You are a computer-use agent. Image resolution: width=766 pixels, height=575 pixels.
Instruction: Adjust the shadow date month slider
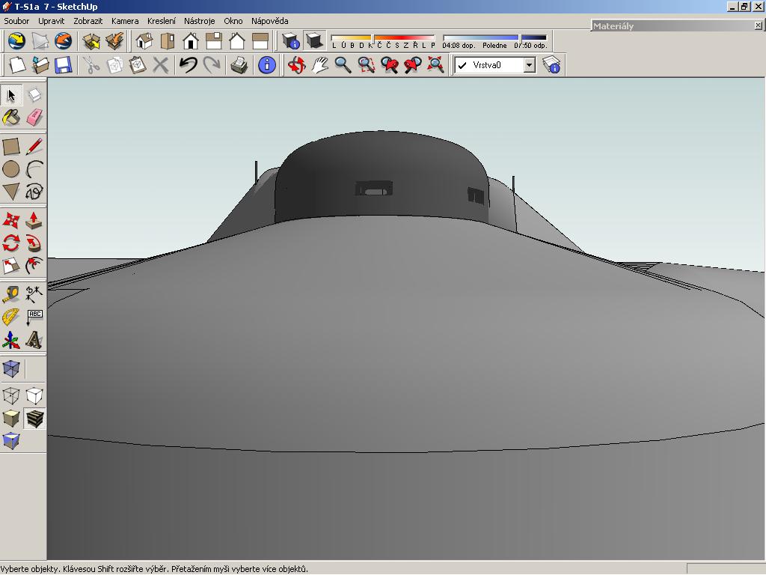tap(373, 37)
